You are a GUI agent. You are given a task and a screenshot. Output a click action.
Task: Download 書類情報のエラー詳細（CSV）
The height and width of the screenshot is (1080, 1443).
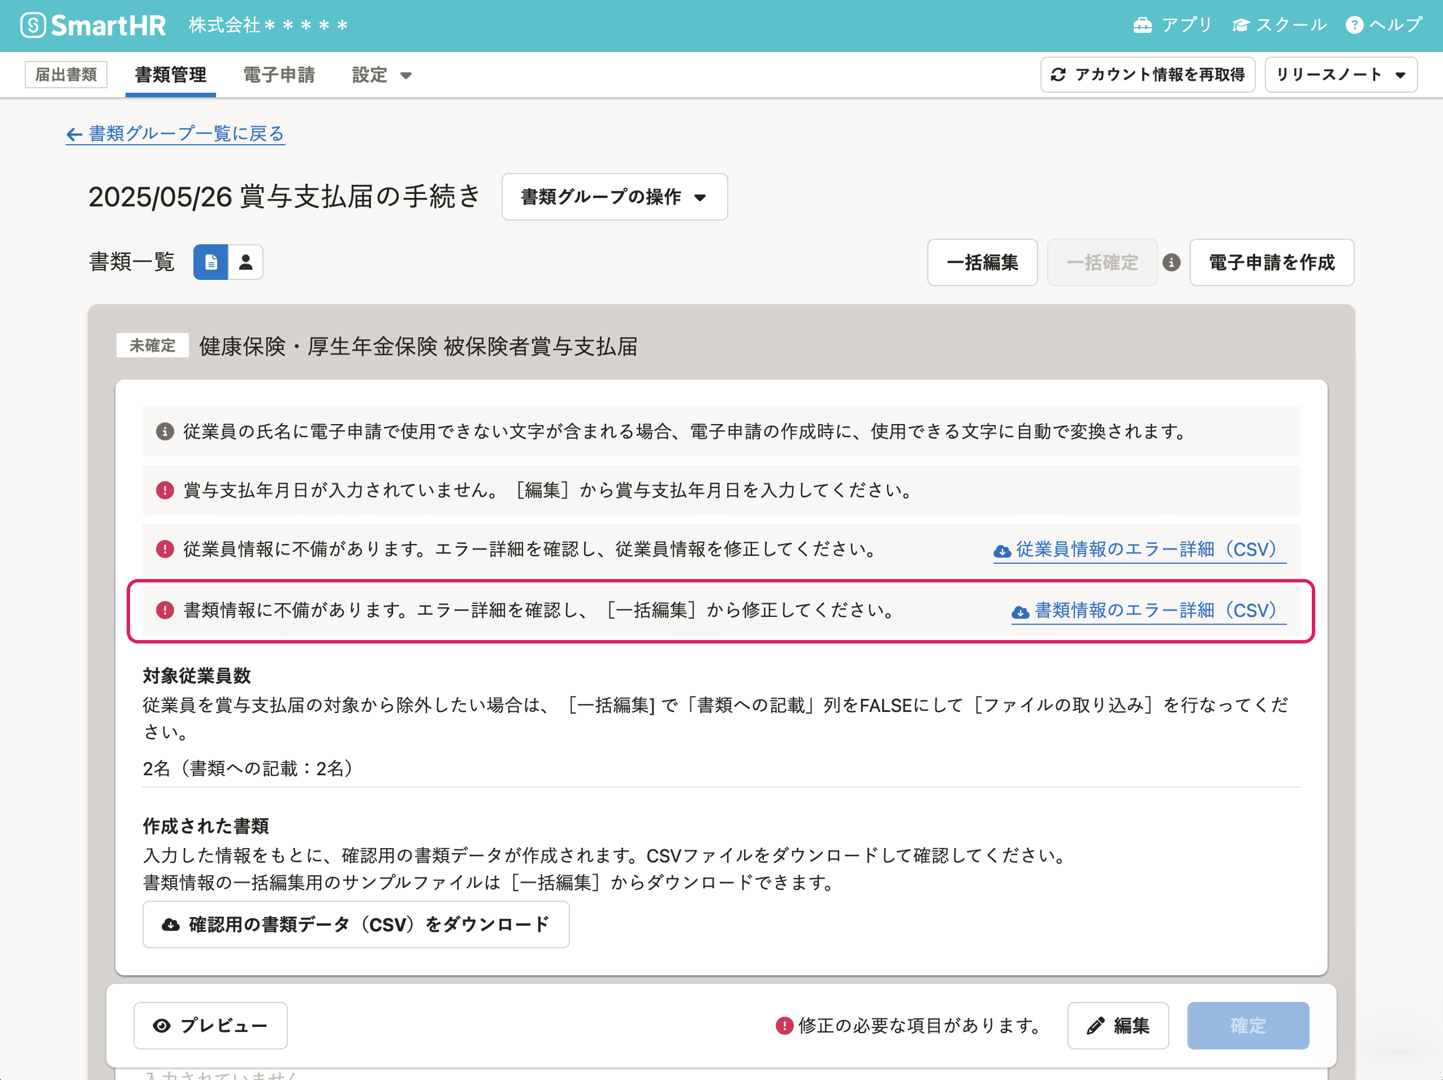tap(1148, 611)
